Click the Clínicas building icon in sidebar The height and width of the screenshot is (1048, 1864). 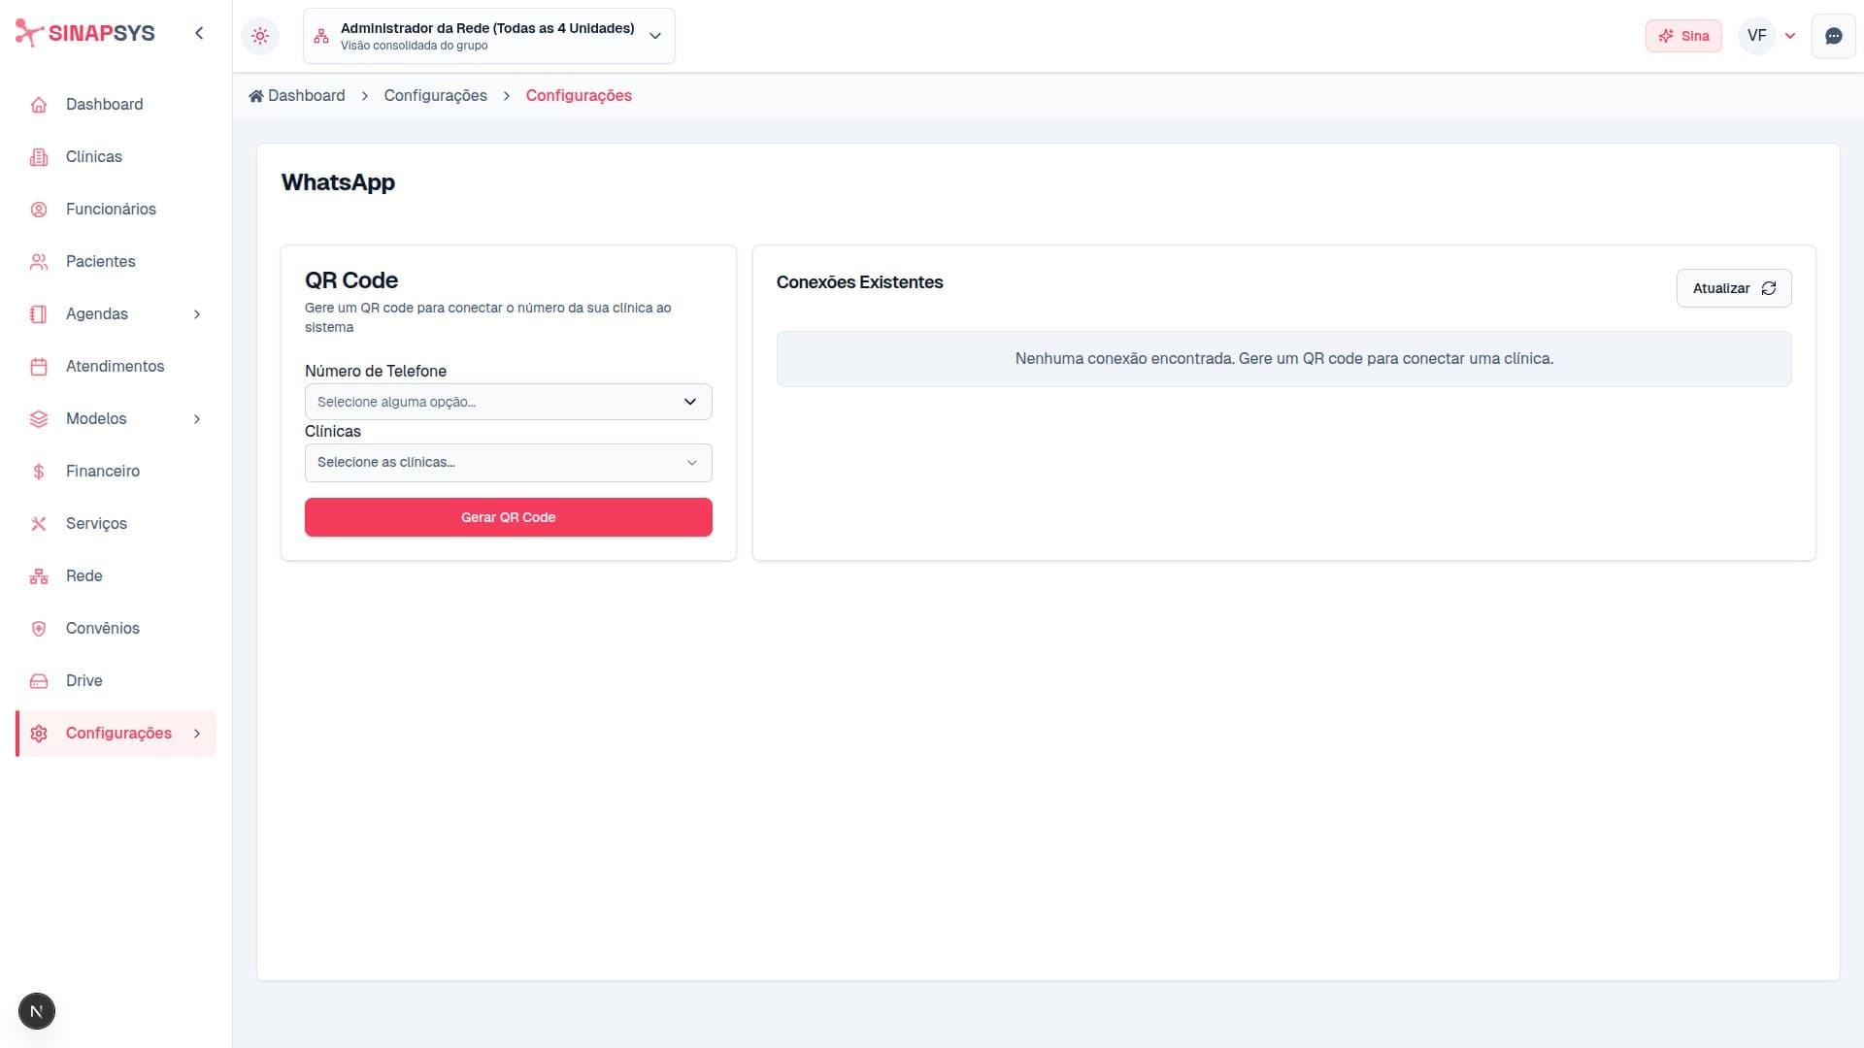pos(39,157)
